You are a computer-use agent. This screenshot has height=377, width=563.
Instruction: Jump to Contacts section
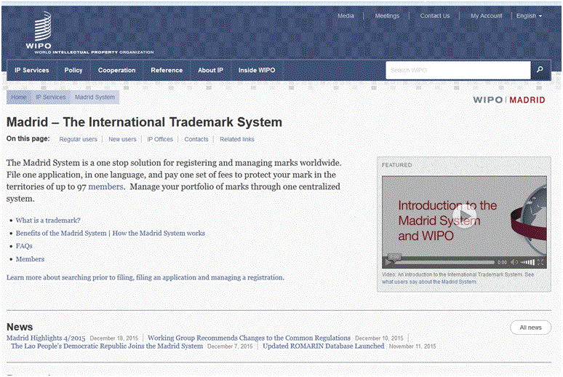point(196,139)
